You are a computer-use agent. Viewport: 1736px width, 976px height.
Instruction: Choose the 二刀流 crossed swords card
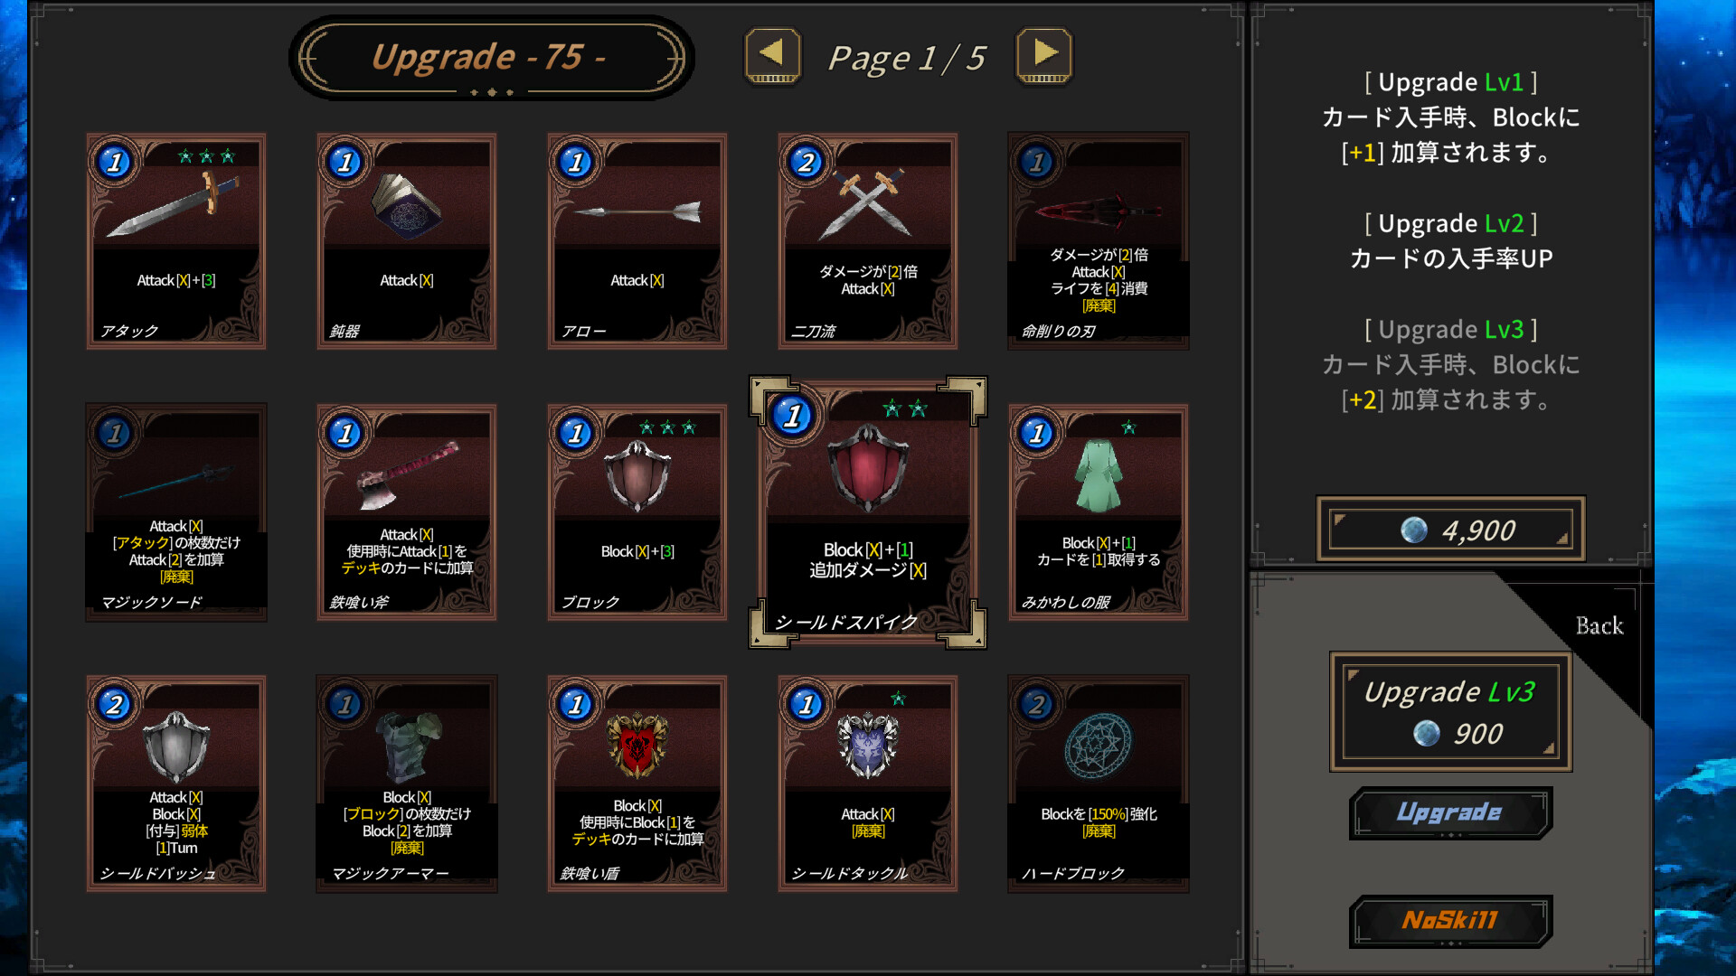point(868,241)
